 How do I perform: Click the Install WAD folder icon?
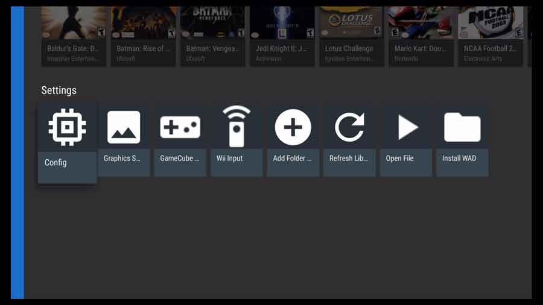click(x=462, y=127)
